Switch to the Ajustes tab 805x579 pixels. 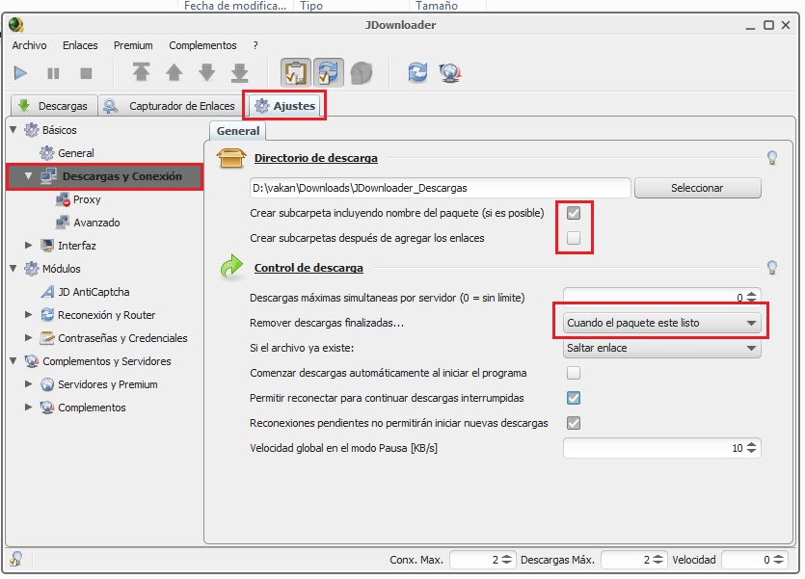coord(284,106)
